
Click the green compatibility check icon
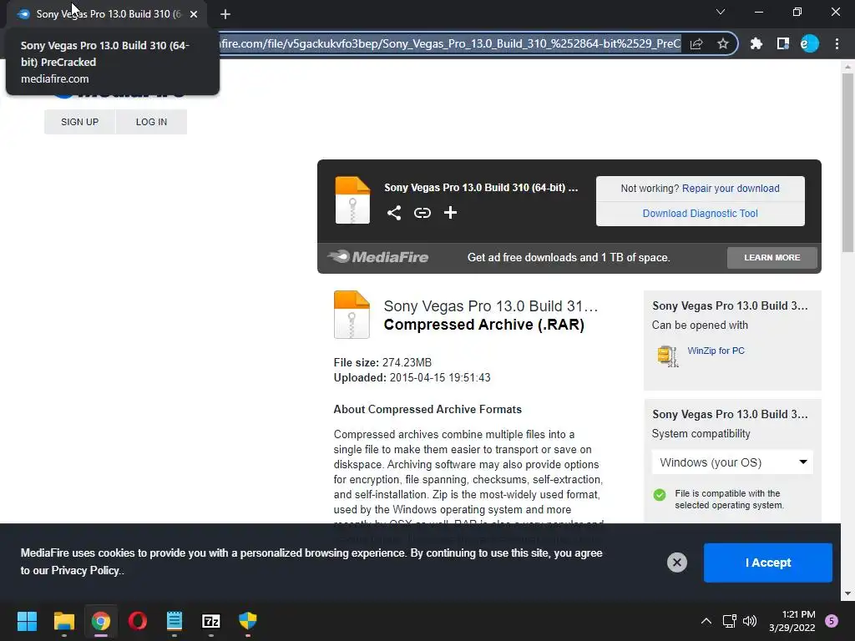click(660, 495)
